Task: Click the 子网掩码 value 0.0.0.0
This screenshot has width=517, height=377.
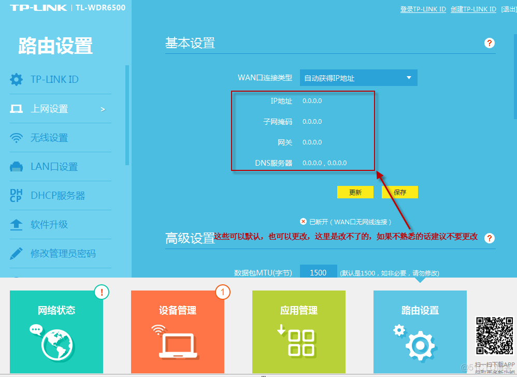Action: (x=312, y=122)
